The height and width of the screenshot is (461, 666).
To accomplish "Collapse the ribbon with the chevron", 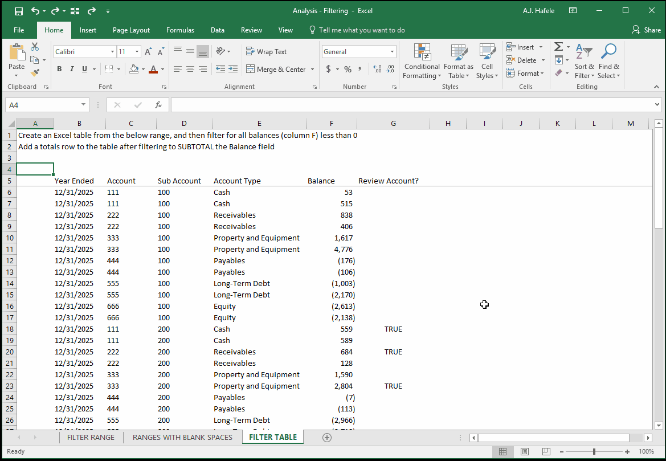I will coord(657,87).
